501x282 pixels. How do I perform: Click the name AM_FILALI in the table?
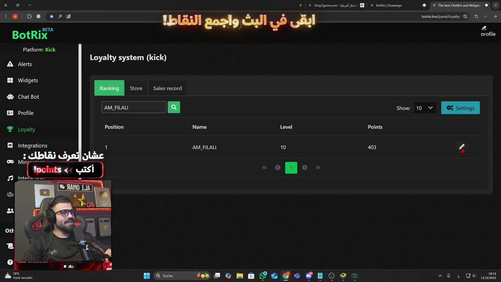point(204,147)
